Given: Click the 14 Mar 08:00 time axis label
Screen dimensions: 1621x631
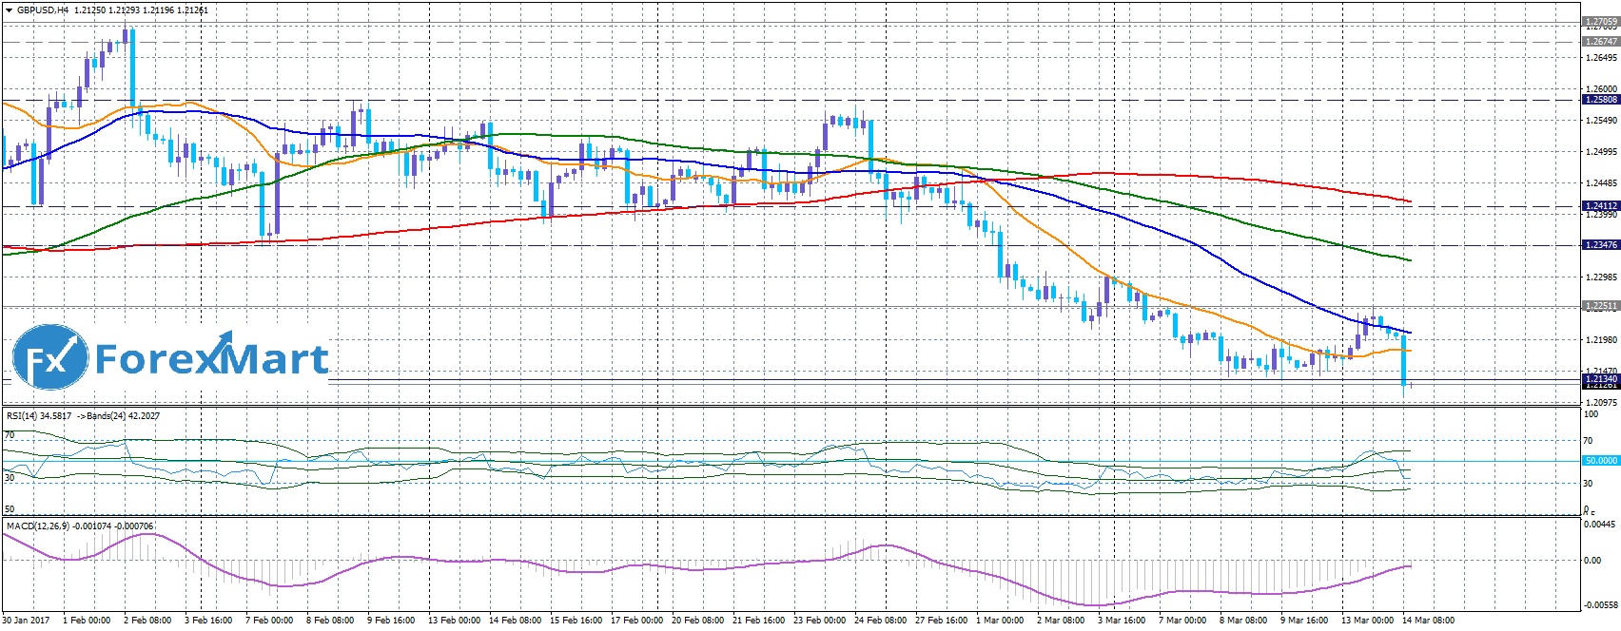Looking at the screenshot, I should tap(1428, 621).
